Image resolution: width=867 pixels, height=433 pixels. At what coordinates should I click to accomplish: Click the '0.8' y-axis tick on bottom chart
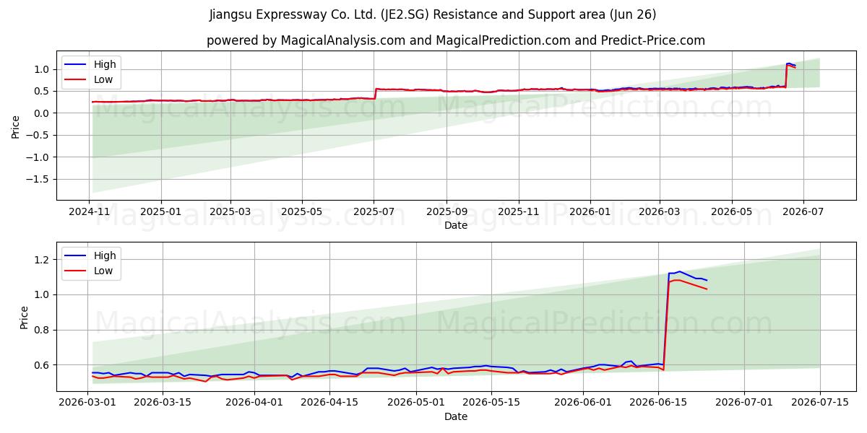coord(42,331)
